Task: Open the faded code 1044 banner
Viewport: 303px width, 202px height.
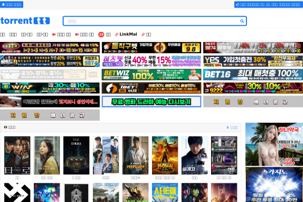Action: [x=50, y=75]
